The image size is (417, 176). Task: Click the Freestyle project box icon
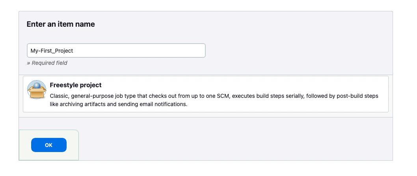point(37,90)
